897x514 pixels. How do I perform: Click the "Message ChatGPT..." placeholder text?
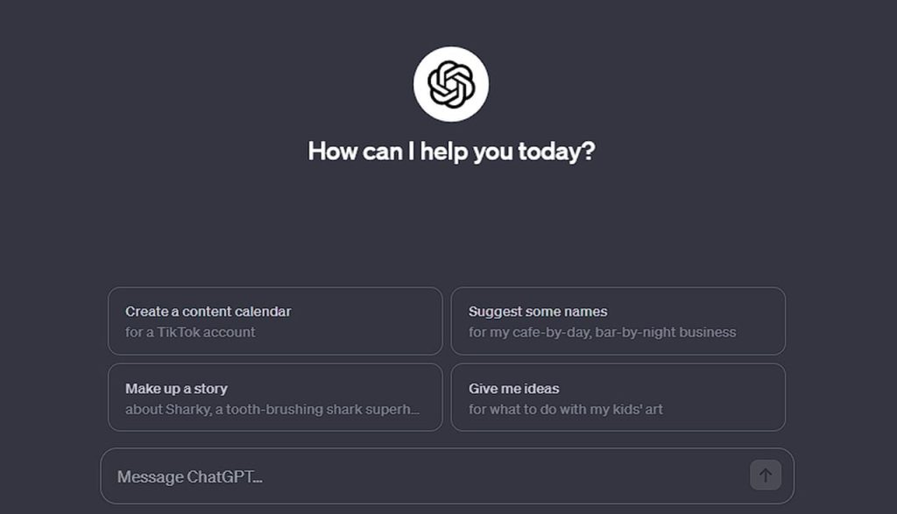pos(189,477)
